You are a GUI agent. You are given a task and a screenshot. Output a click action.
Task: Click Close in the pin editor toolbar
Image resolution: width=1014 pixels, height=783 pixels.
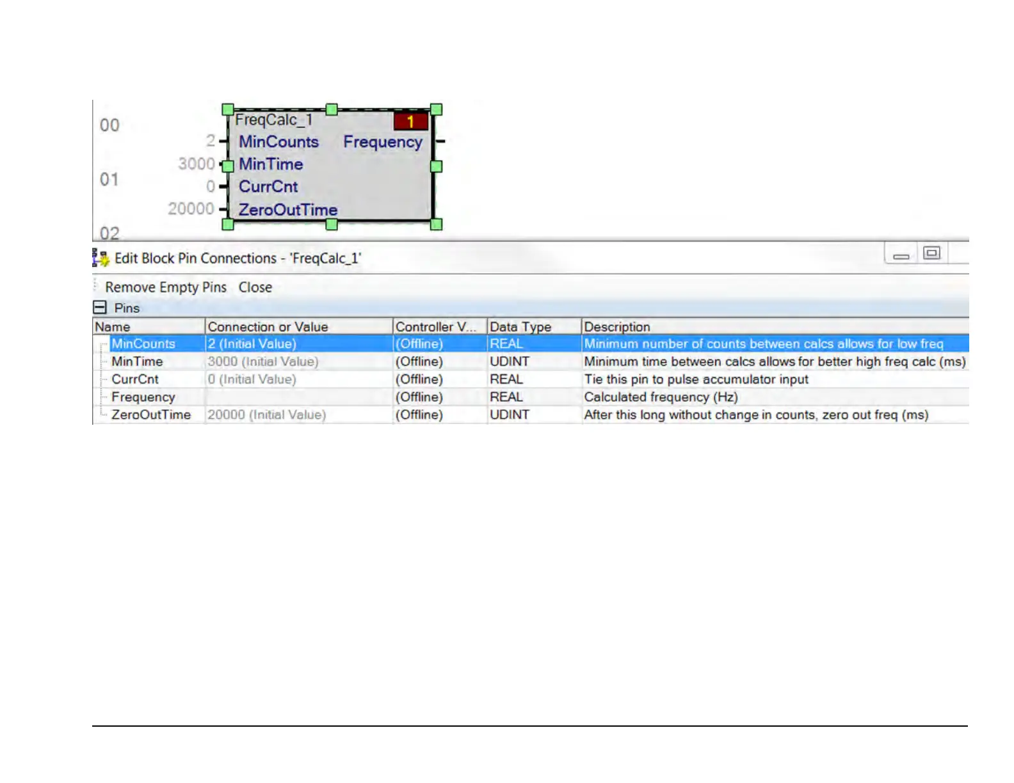(x=255, y=287)
